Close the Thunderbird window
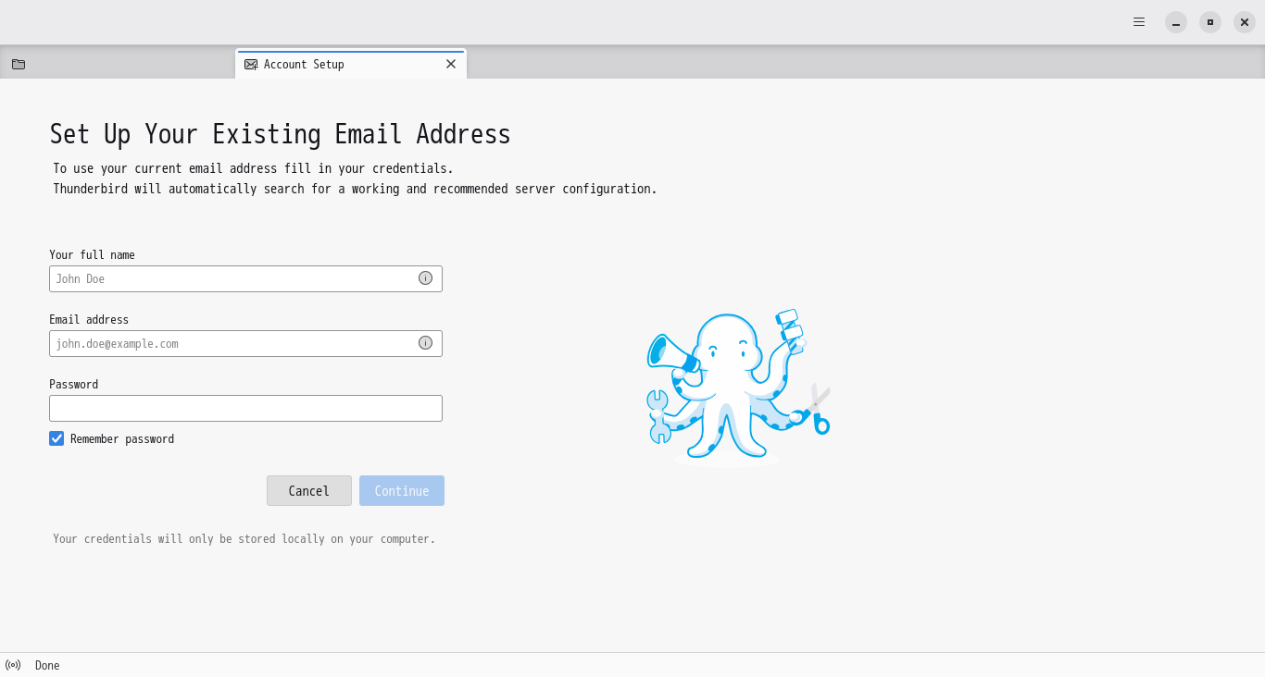This screenshot has height=677, width=1265. point(1245,22)
